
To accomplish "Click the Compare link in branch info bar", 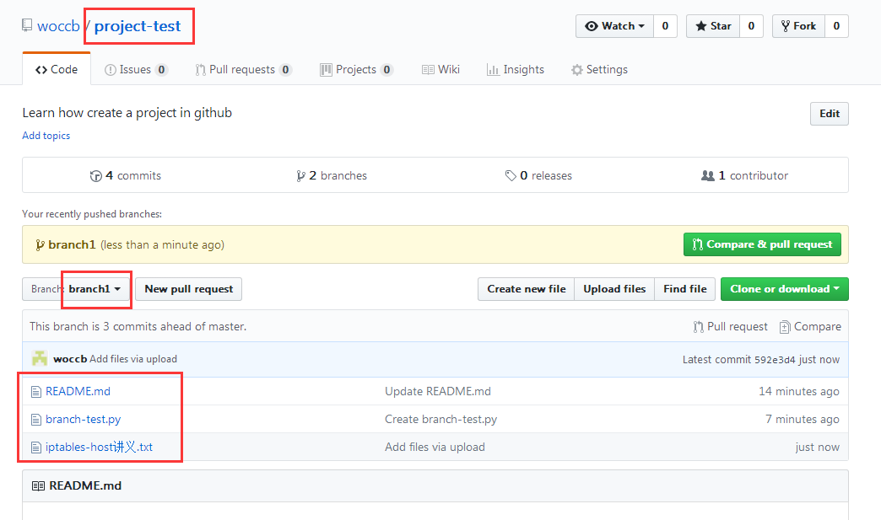I will (x=810, y=326).
